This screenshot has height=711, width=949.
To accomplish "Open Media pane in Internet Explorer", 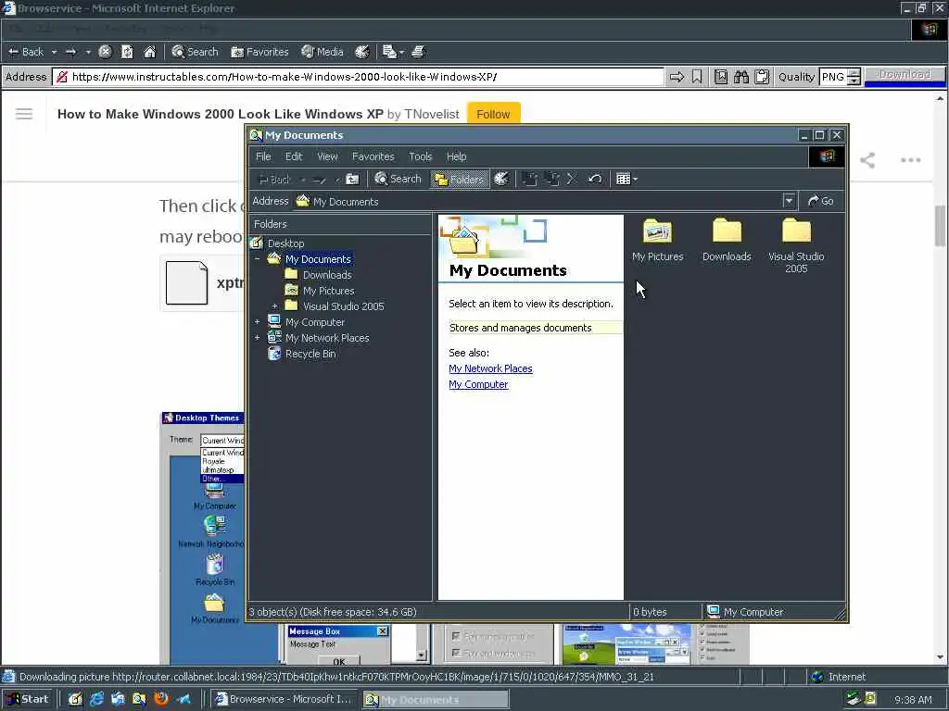I will 322,52.
